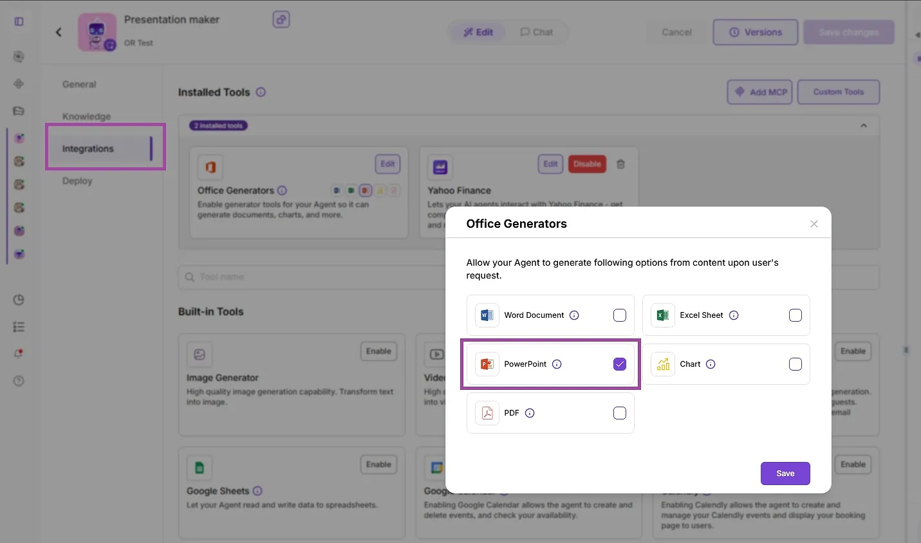This screenshot has height=543, width=921.
Task: Click the Yahoo Finance card icon
Action: tap(440, 167)
